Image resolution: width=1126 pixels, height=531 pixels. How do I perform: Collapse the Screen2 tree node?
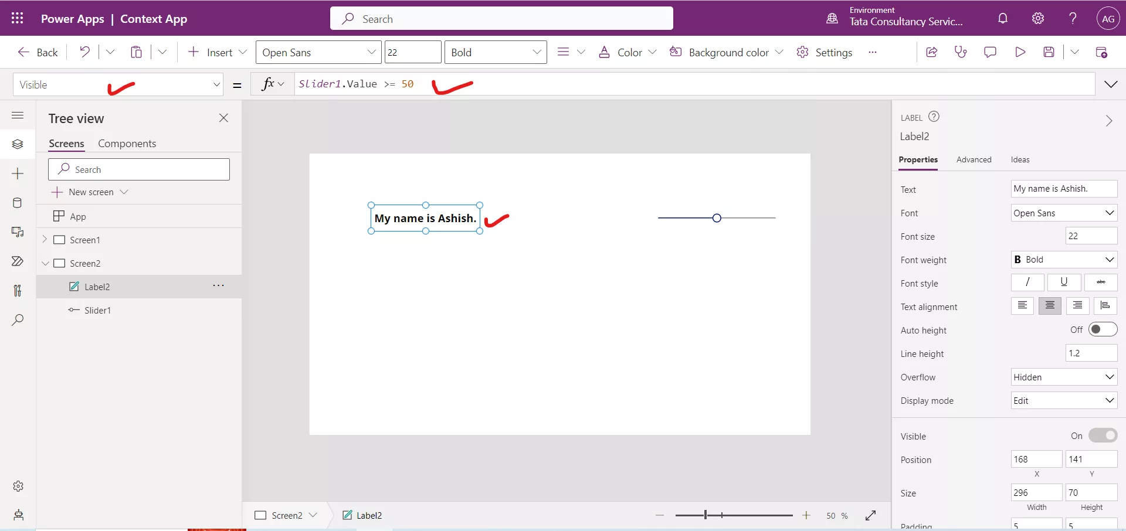tap(46, 263)
